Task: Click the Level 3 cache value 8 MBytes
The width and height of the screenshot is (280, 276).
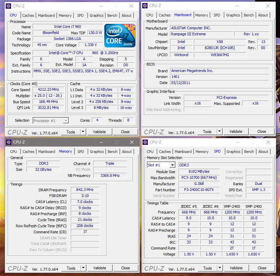Action: coord(101,108)
